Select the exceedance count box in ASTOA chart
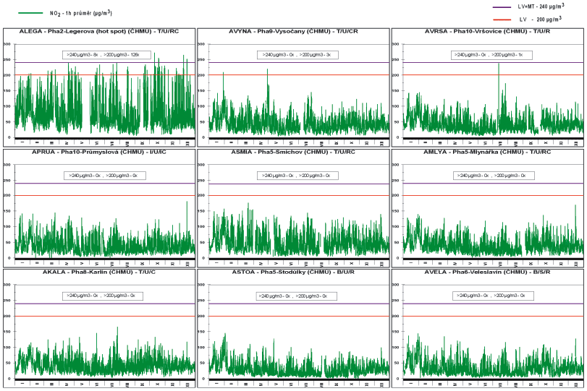 tap(297, 296)
